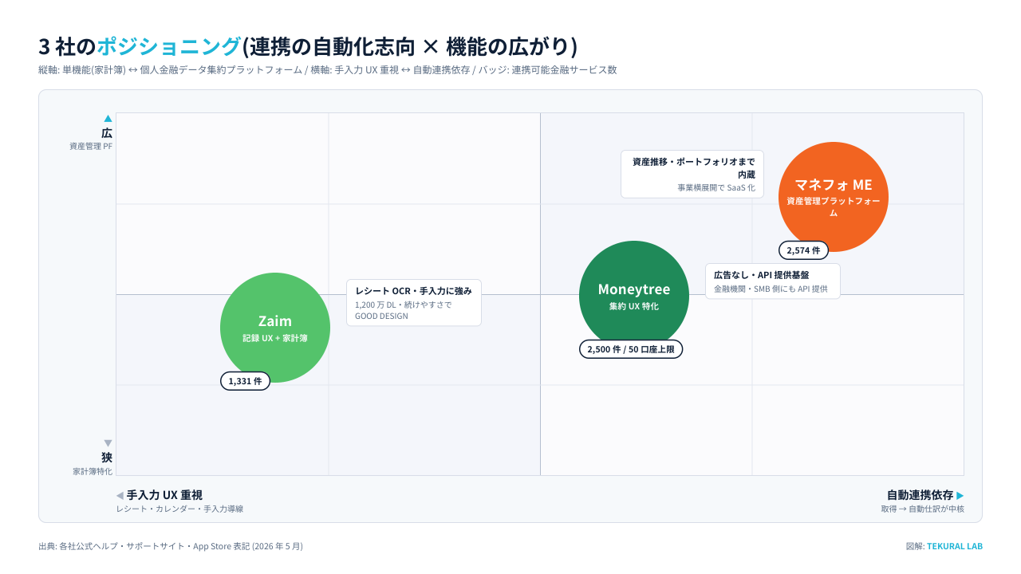Click the 縦軸/横軸 subtitle line
Image resolution: width=1021 pixels, height=574 pixels.
click(328, 70)
